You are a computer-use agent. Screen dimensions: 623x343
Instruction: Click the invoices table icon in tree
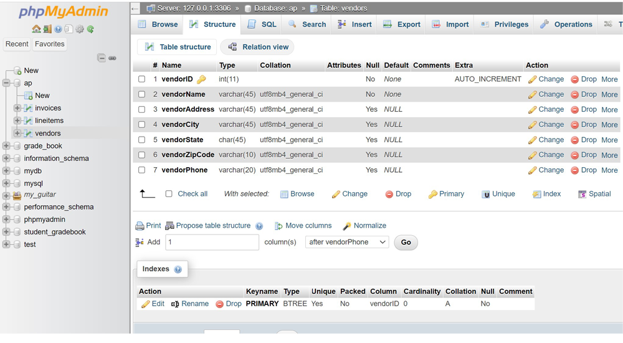tap(28, 109)
